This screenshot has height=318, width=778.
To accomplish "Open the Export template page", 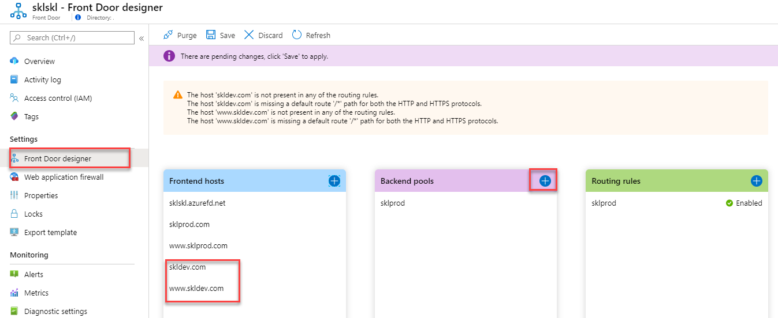I will point(50,232).
